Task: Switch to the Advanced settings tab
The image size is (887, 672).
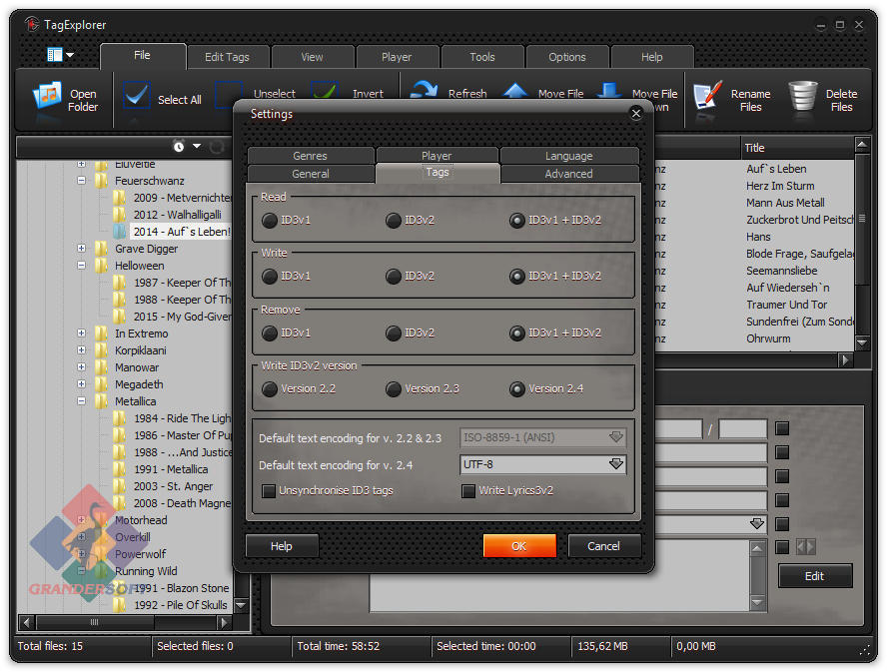Action: pyautogui.click(x=568, y=174)
